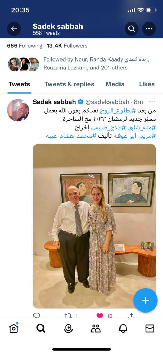The height and width of the screenshot is (354, 163).
Task: Open Spaces microphone icon
Action: [x=68, y=328]
